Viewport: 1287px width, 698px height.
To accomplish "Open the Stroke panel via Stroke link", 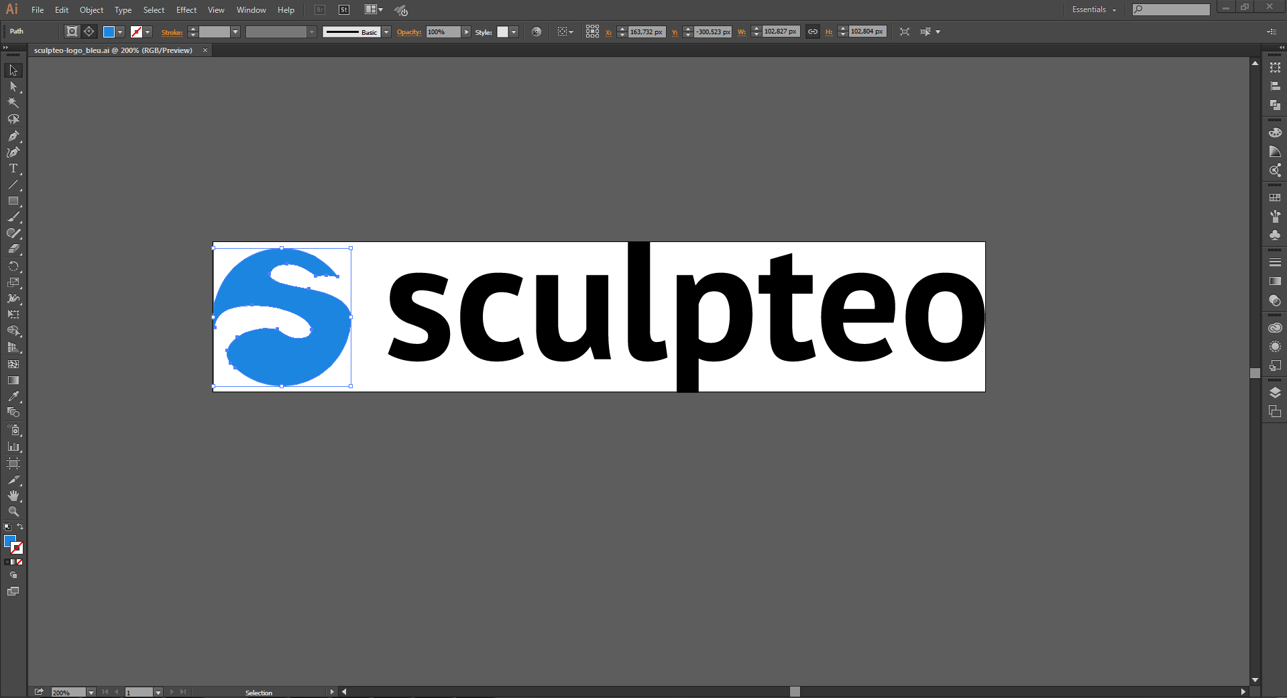I will [x=172, y=32].
